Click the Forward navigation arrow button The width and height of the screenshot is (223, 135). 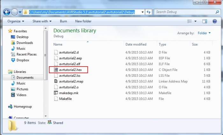click(15, 12)
